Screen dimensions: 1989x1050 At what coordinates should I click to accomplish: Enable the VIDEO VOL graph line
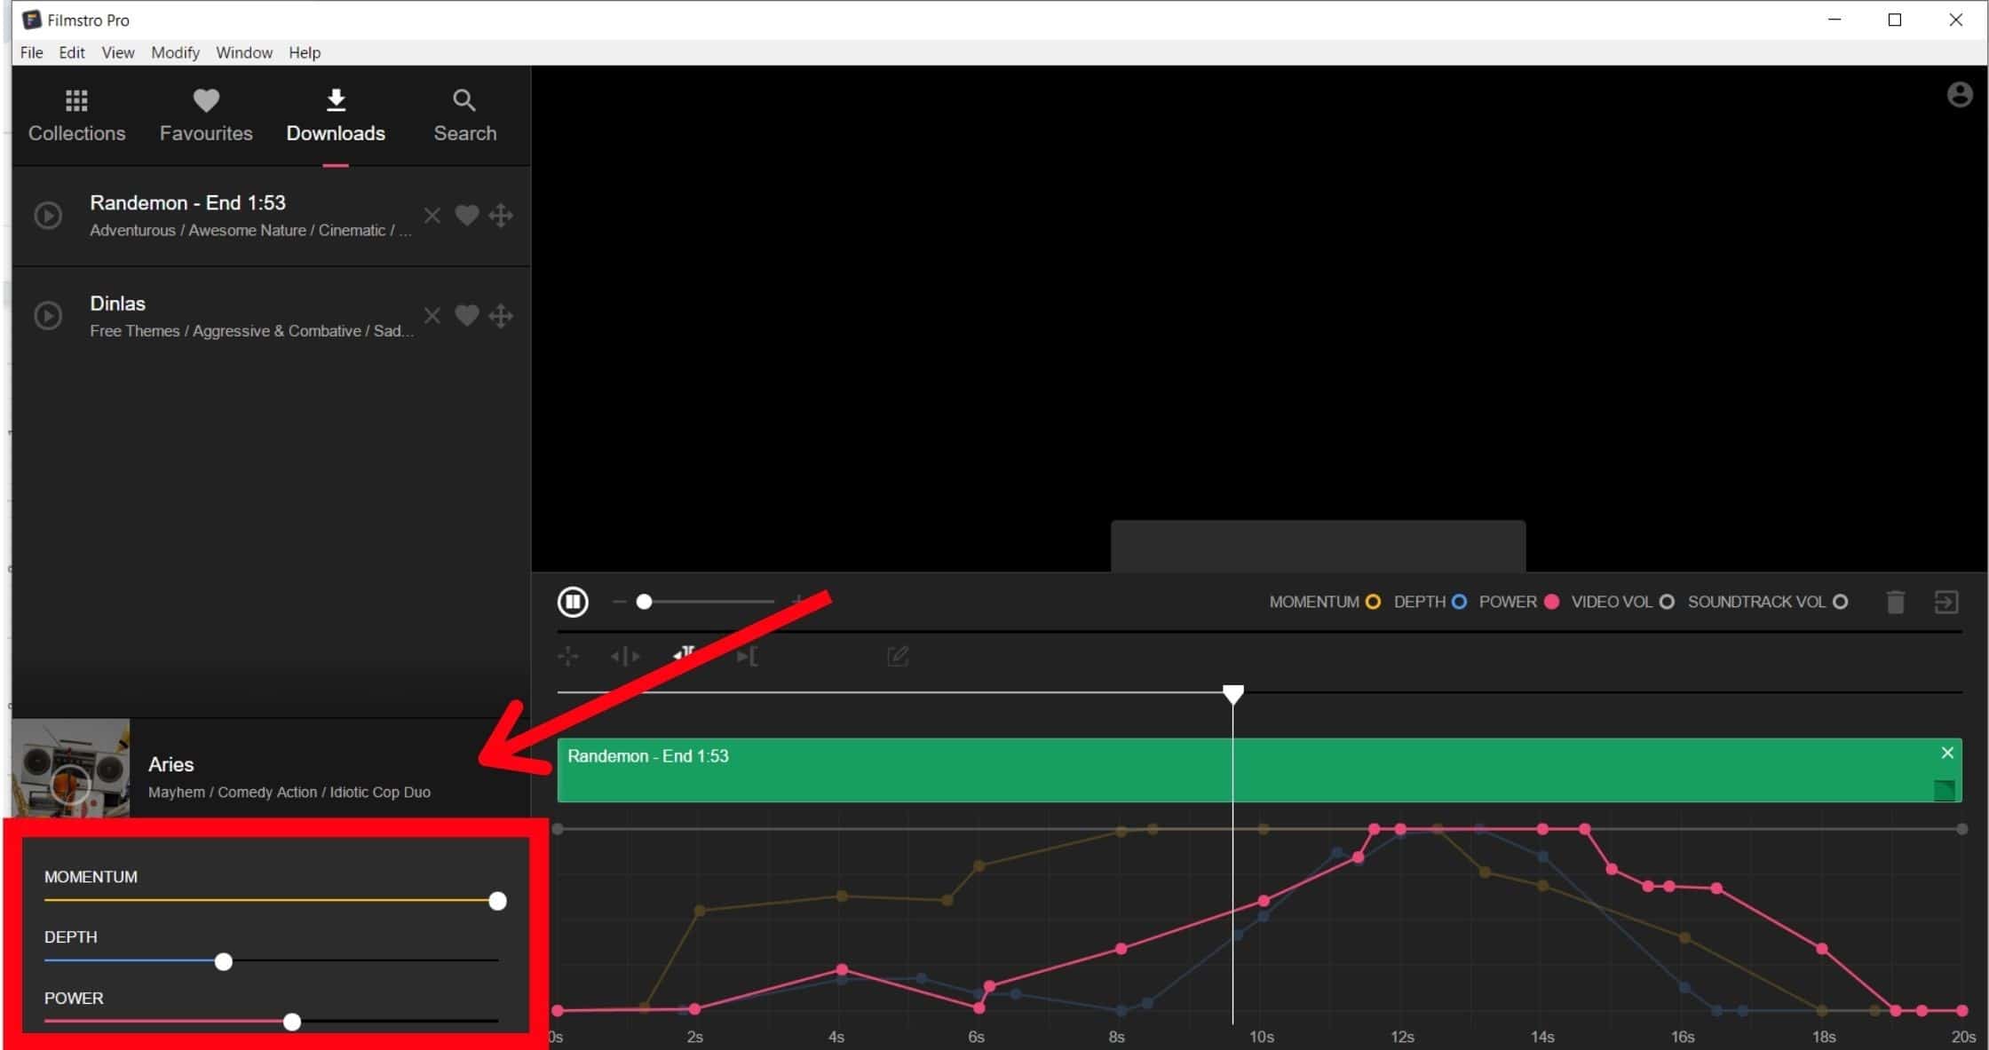[1667, 602]
